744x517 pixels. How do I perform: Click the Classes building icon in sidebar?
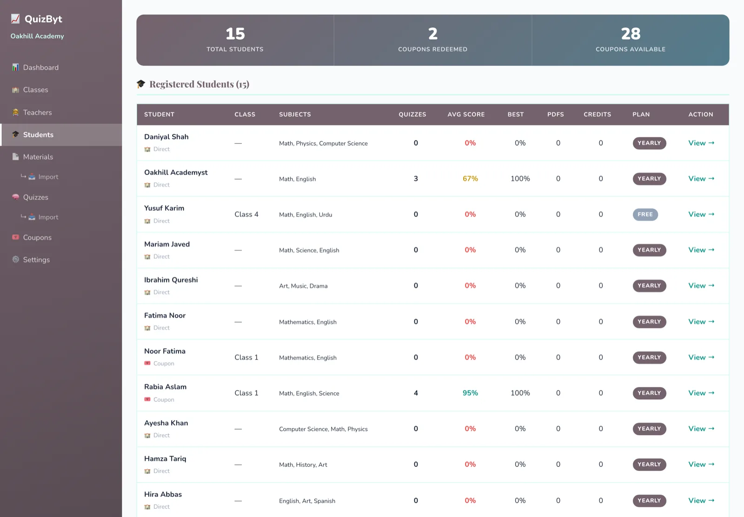(x=15, y=90)
